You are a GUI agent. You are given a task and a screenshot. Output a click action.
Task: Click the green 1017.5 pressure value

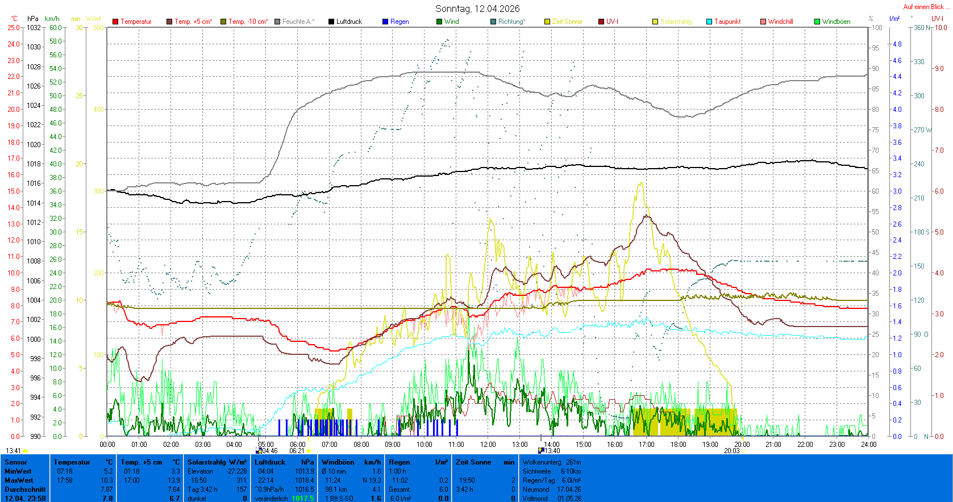(302, 499)
